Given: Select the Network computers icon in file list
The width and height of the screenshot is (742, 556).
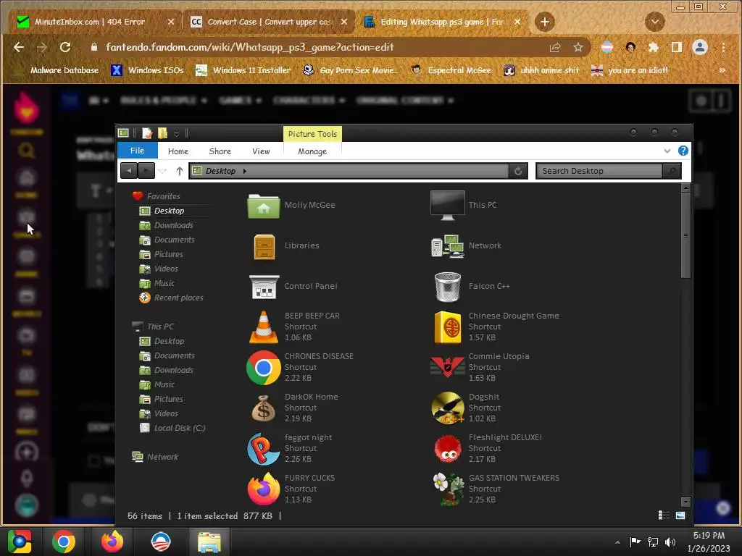Looking at the screenshot, I should (447, 246).
